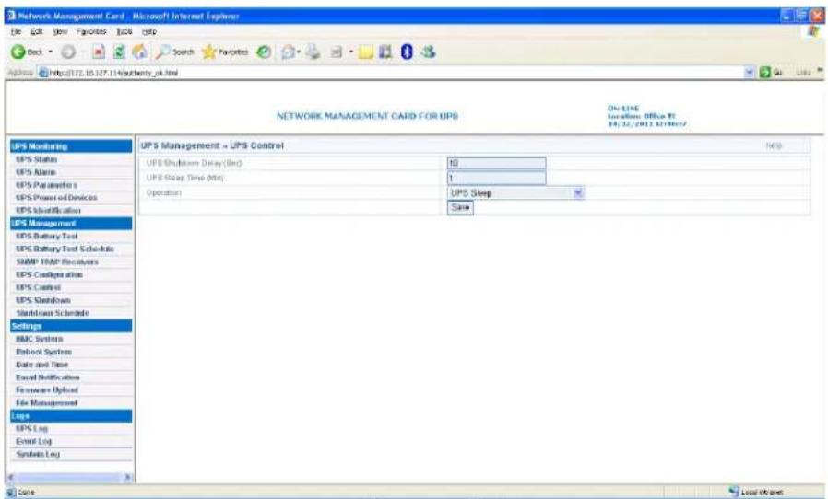
Task: Open the UPS Identification page
Action: 48,211
